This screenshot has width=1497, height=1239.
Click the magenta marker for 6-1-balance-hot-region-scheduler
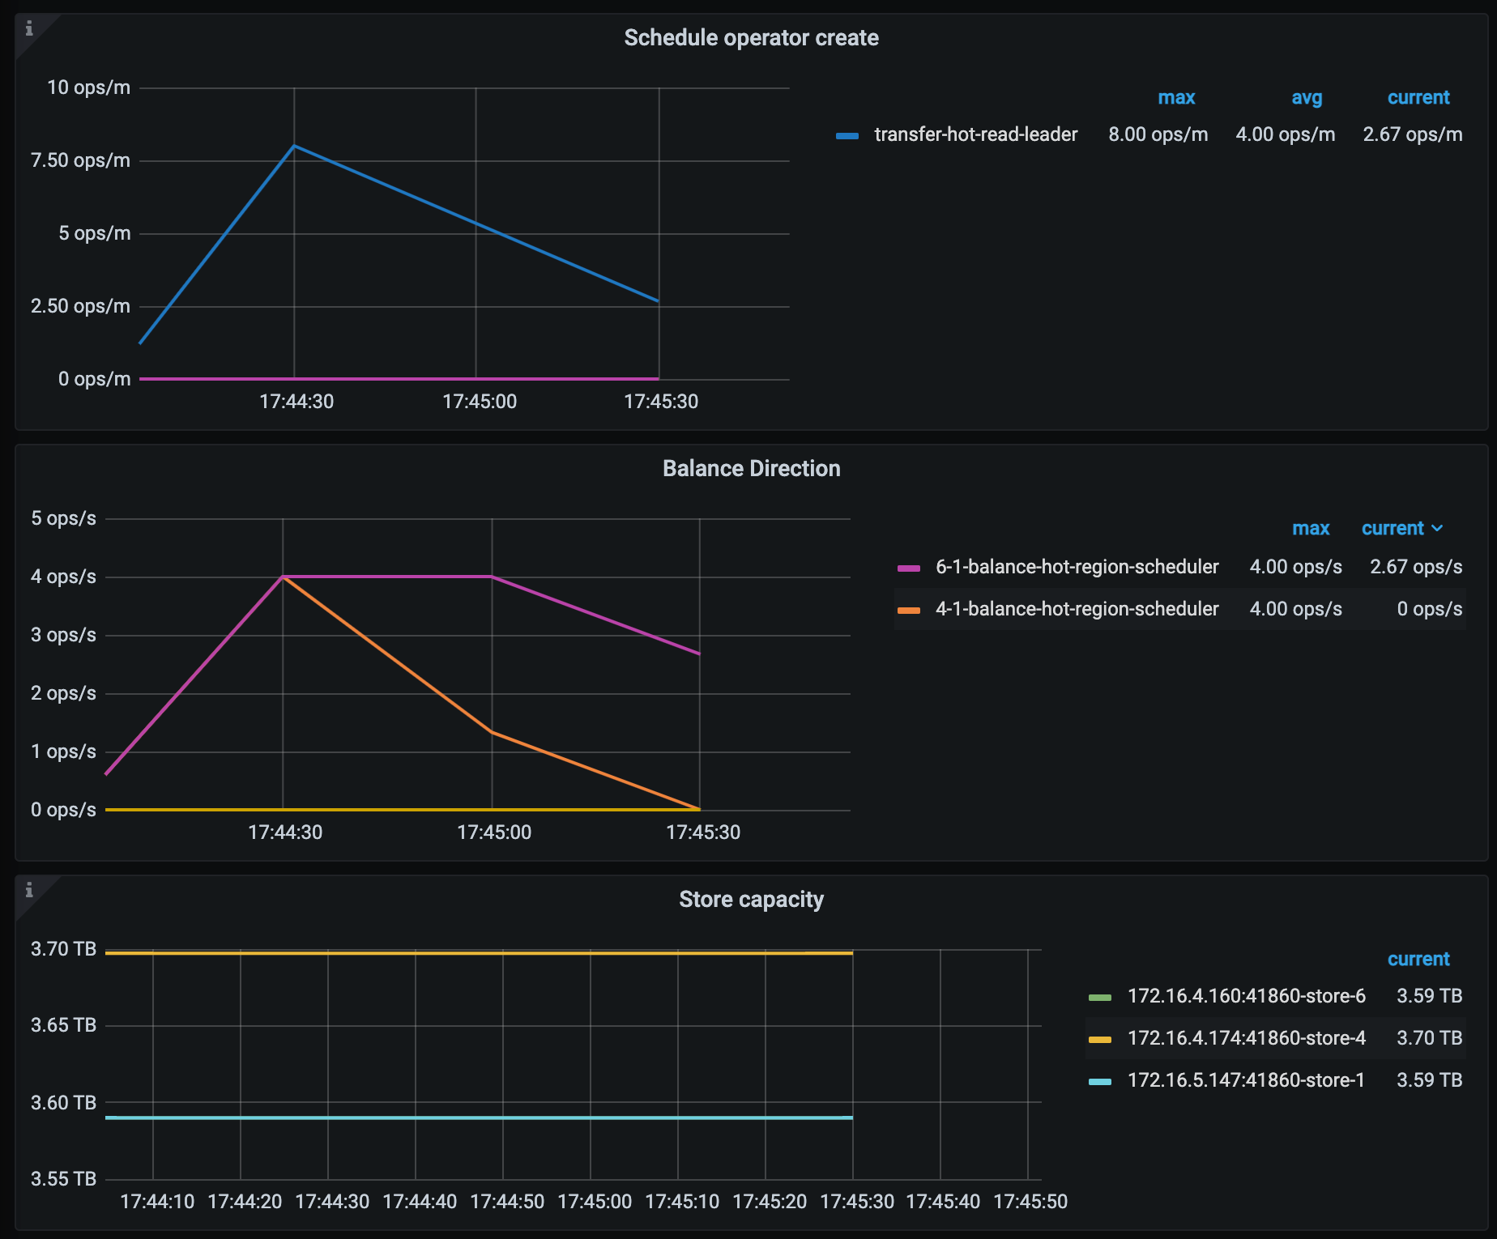[911, 567]
